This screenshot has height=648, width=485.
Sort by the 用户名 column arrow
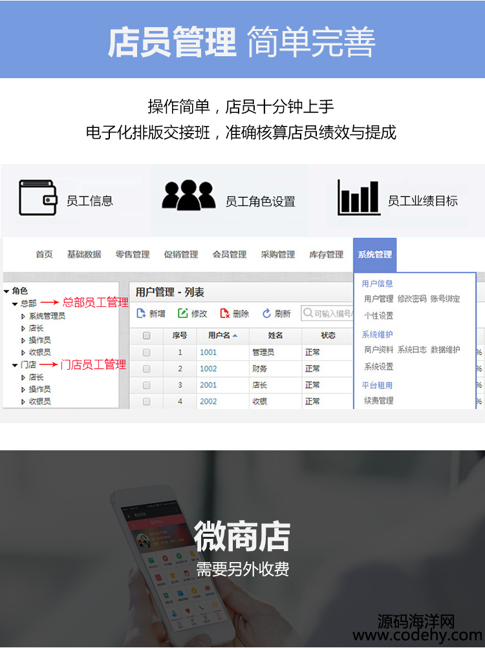click(x=235, y=335)
